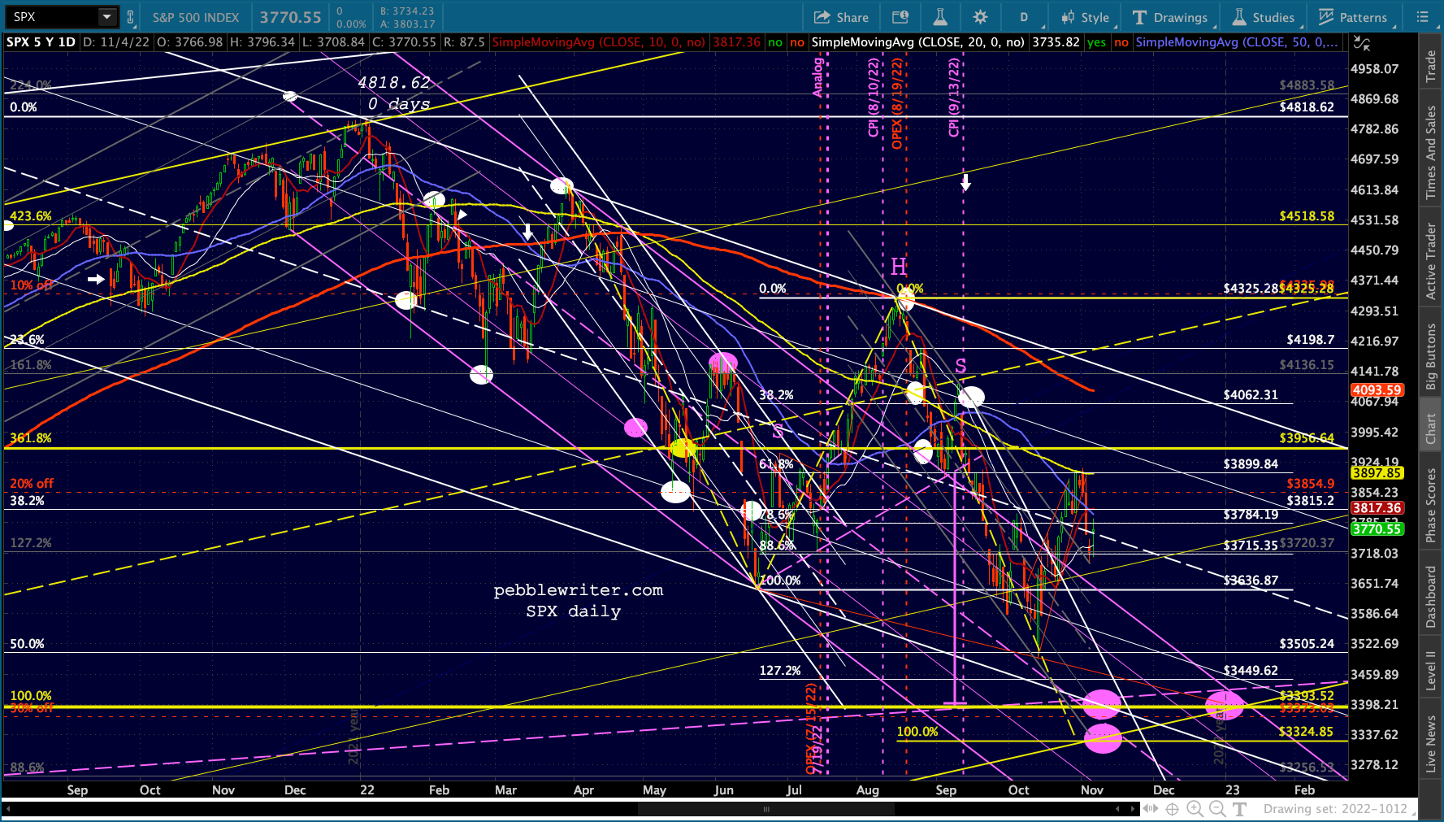Image resolution: width=1444 pixels, height=822 pixels.
Task: Click the OPEX (8/19/22) vertical line label
Action: [898, 102]
